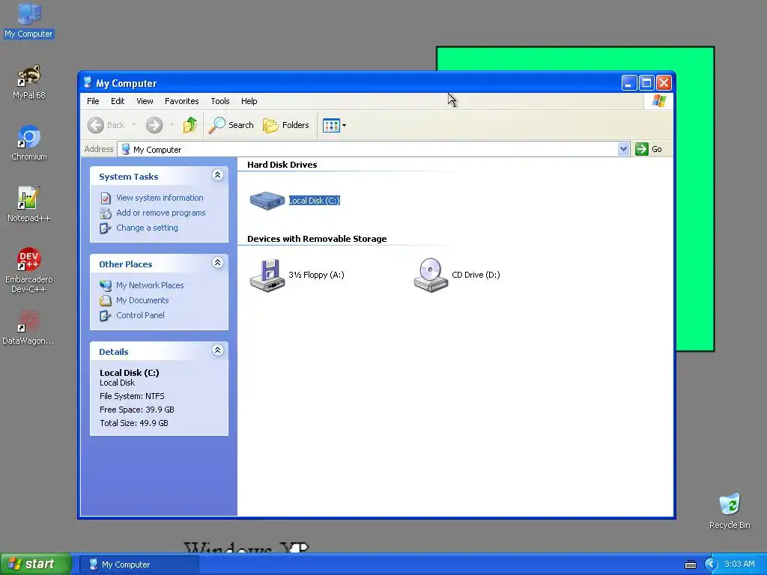The width and height of the screenshot is (767, 575).
Task: Open Control Panel link
Action: (140, 315)
